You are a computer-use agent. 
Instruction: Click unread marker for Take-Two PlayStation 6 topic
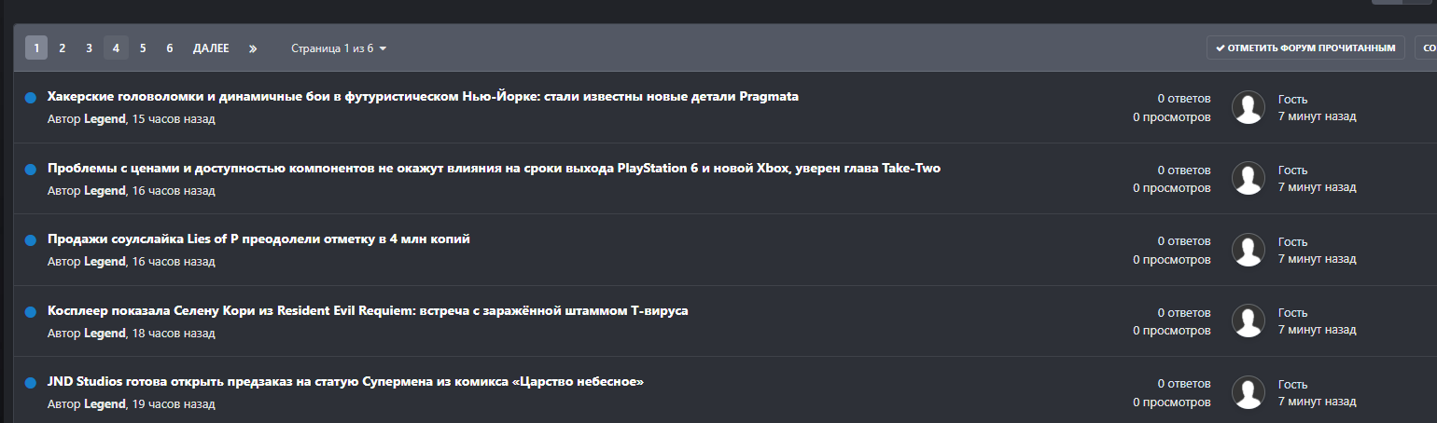pos(30,169)
